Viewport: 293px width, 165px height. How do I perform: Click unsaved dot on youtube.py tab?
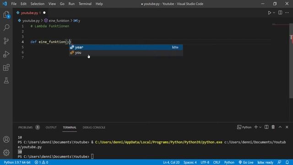[x=44, y=13]
